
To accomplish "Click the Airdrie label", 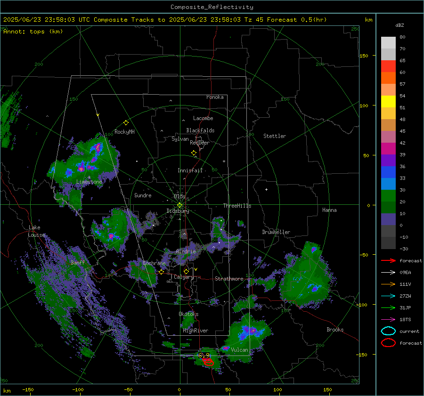I will 186,251.
